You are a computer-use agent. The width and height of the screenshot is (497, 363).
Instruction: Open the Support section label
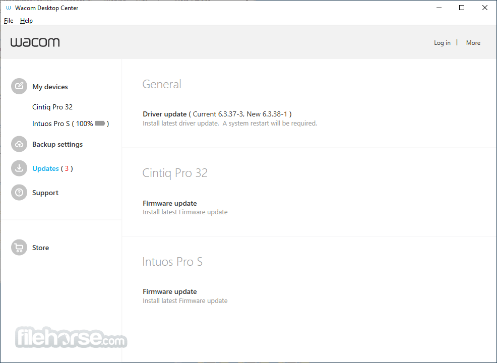click(x=45, y=193)
